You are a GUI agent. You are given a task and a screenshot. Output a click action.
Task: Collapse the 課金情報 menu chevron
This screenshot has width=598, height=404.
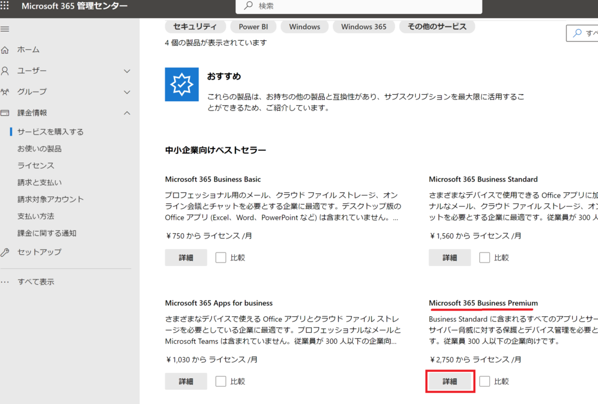point(127,113)
